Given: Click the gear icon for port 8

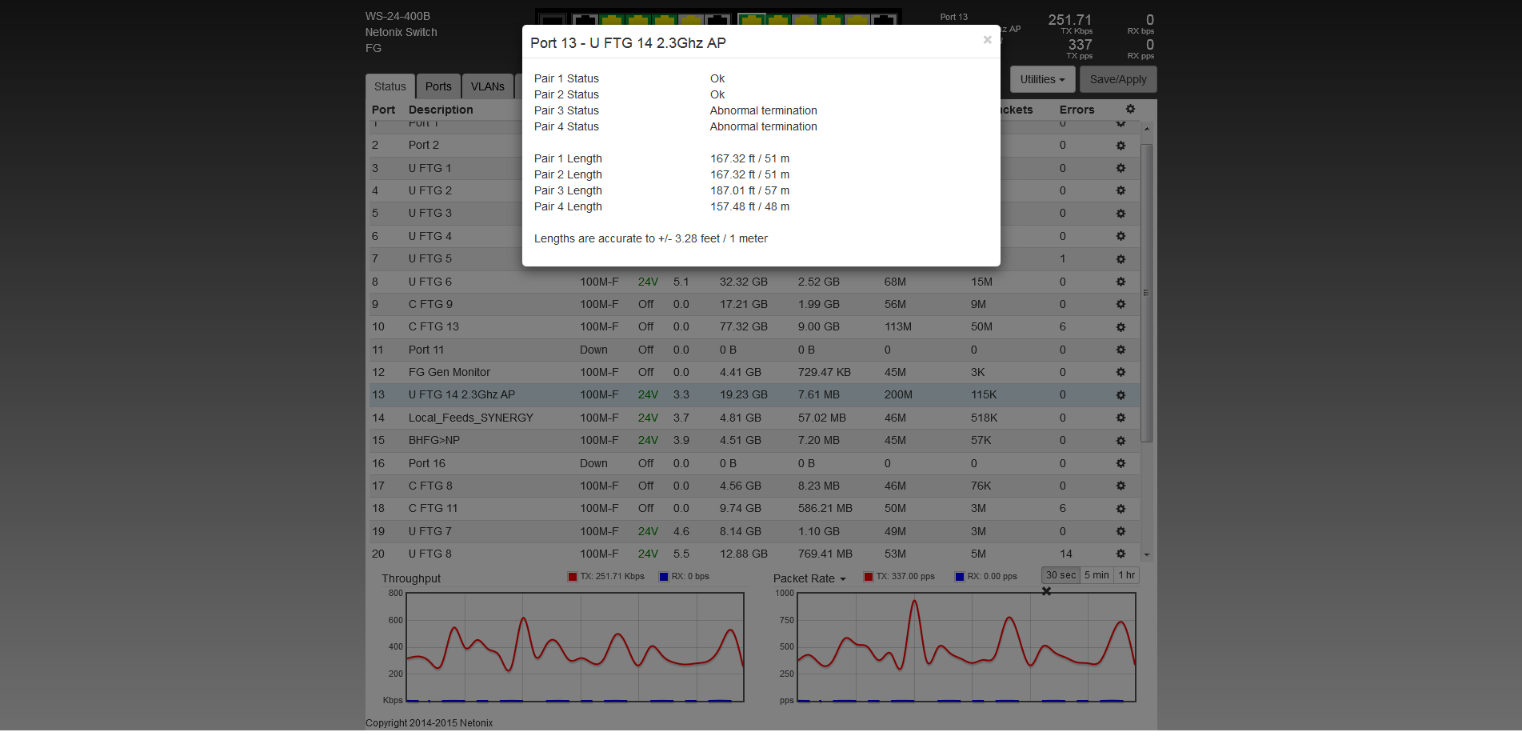Looking at the screenshot, I should click(1121, 282).
